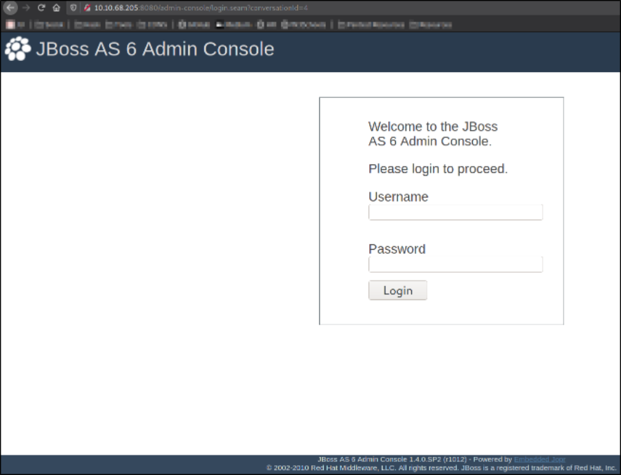Screen dimensions: 621x475
Task: Click the insecure connection lock icon
Action: click(x=87, y=8)
